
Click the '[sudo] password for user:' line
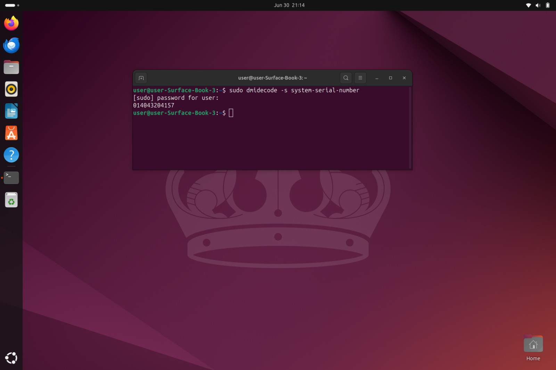coord(176,98)
